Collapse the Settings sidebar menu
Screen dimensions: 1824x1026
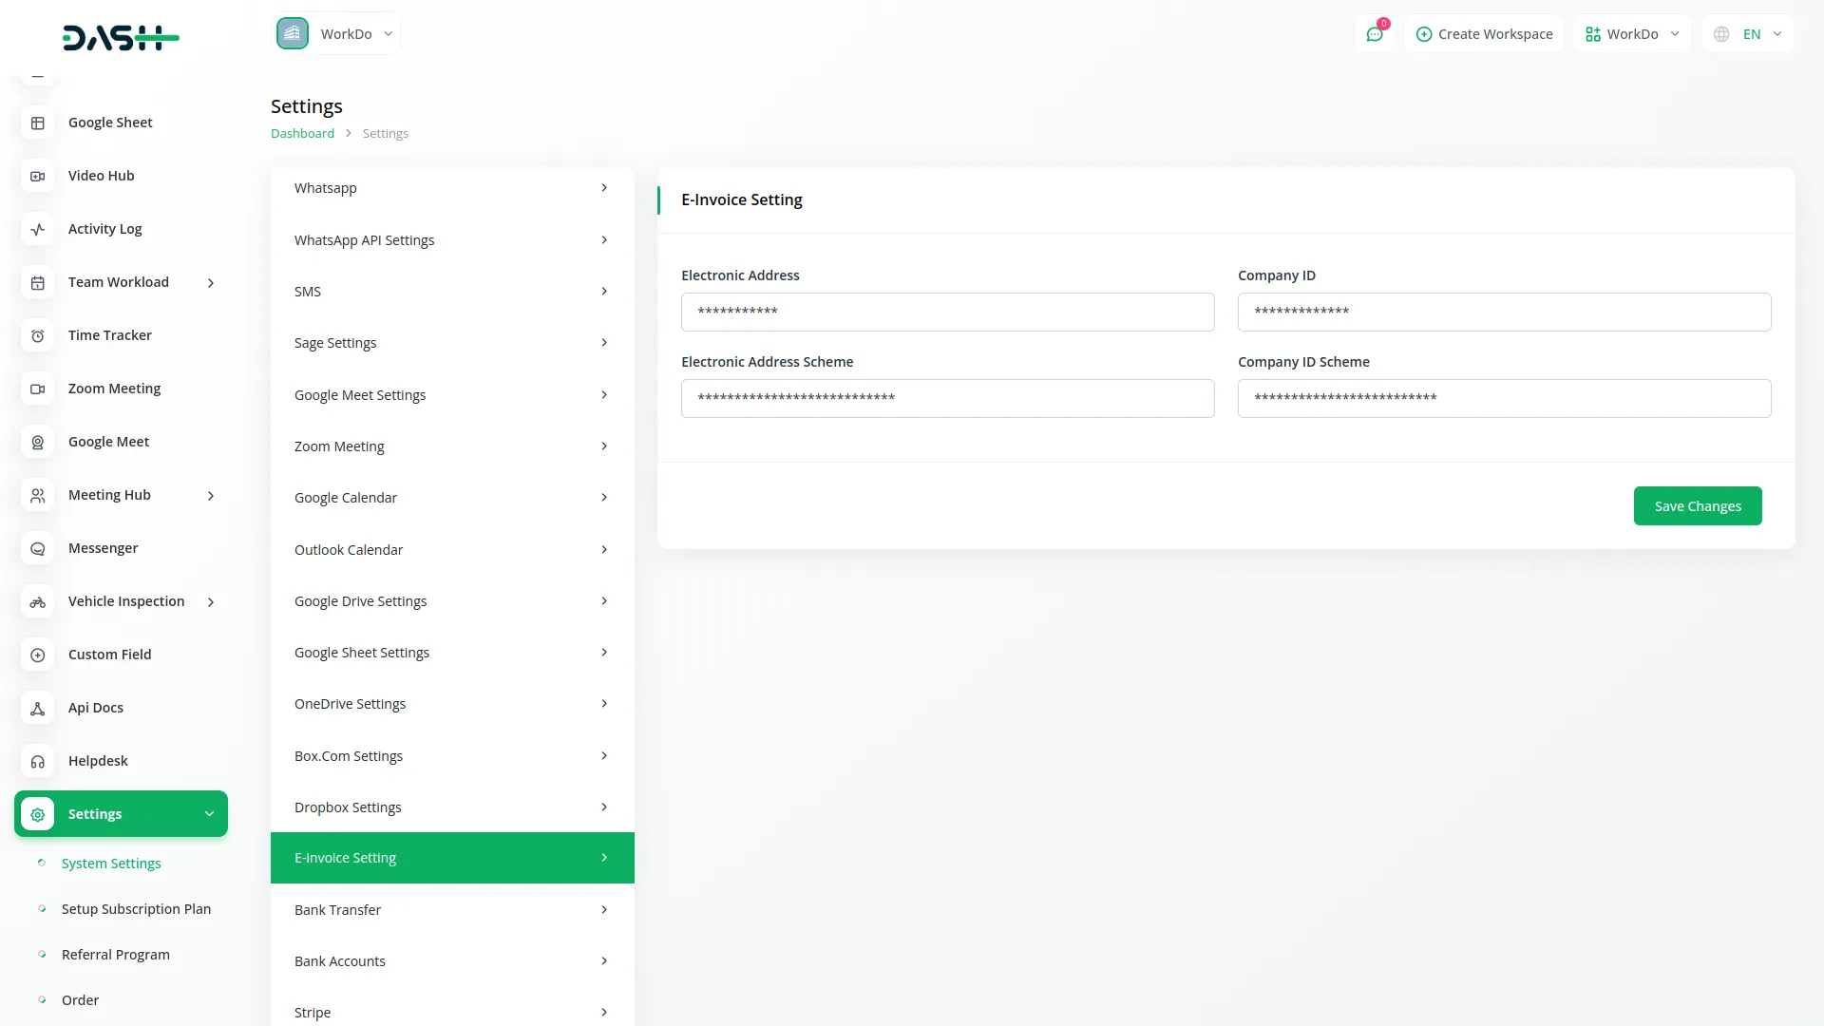(x=209, y=813)
